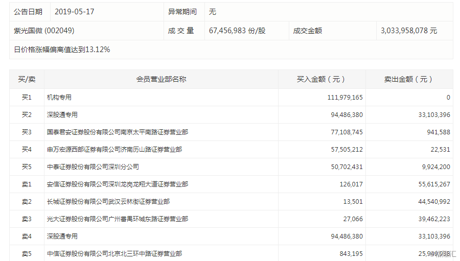Select the turnover value 3,033,958,078 元
This screenshot has height=261, width=460.
click(x=409, y=31)
